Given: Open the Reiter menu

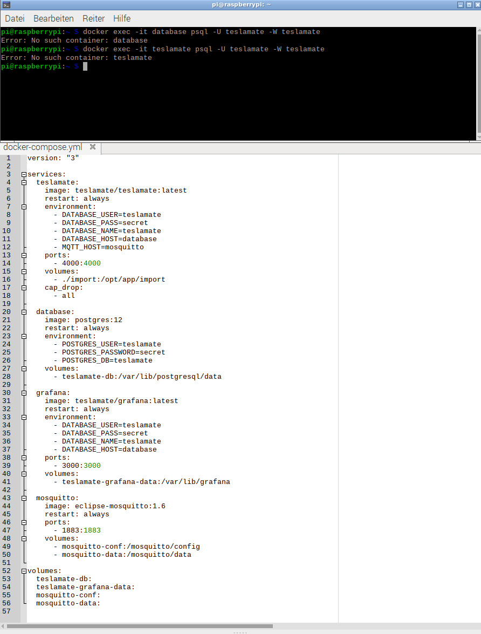Looking at the screenshot, I should coord(93,18).
